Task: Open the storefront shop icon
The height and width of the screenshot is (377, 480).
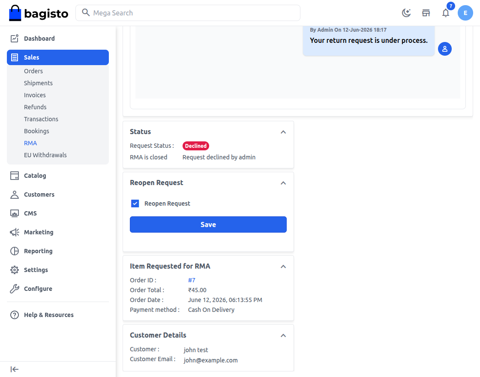Action: [426, 13]
